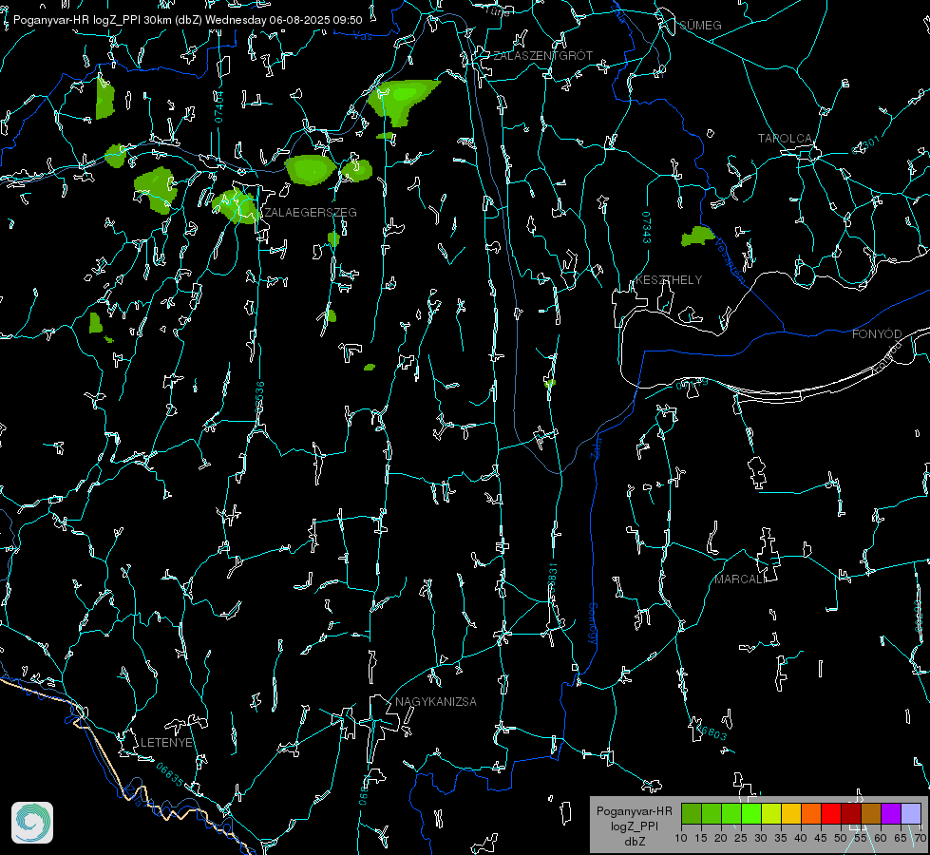Click the Zala river label
Viewport: 930px width, 855px height.
tap(597, 446)
